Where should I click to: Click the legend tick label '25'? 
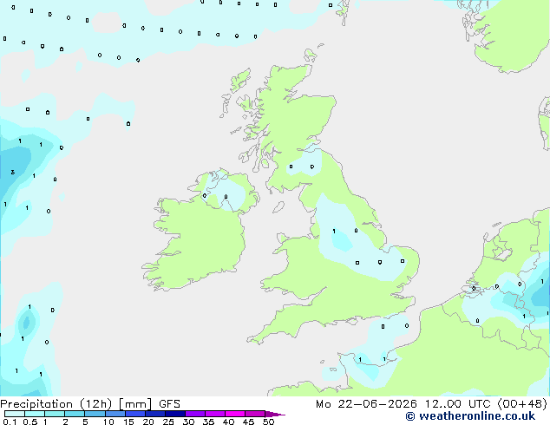coord(168,422)
